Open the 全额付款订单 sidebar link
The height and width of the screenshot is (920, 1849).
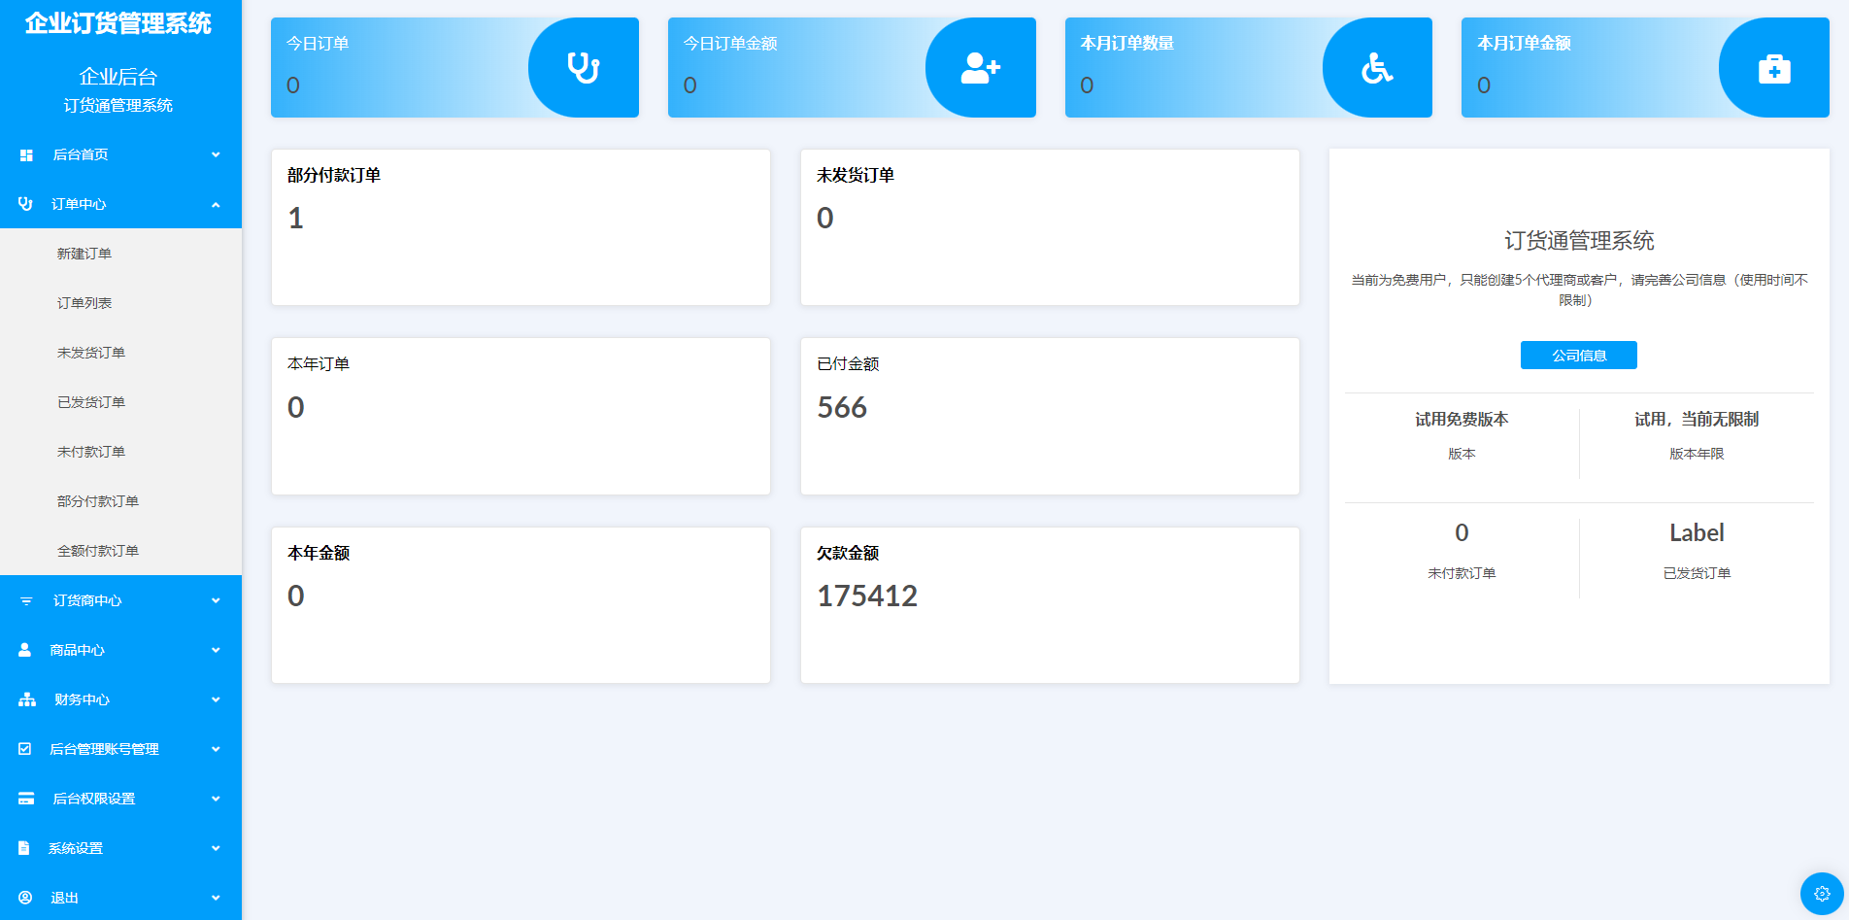click(98, 551)
